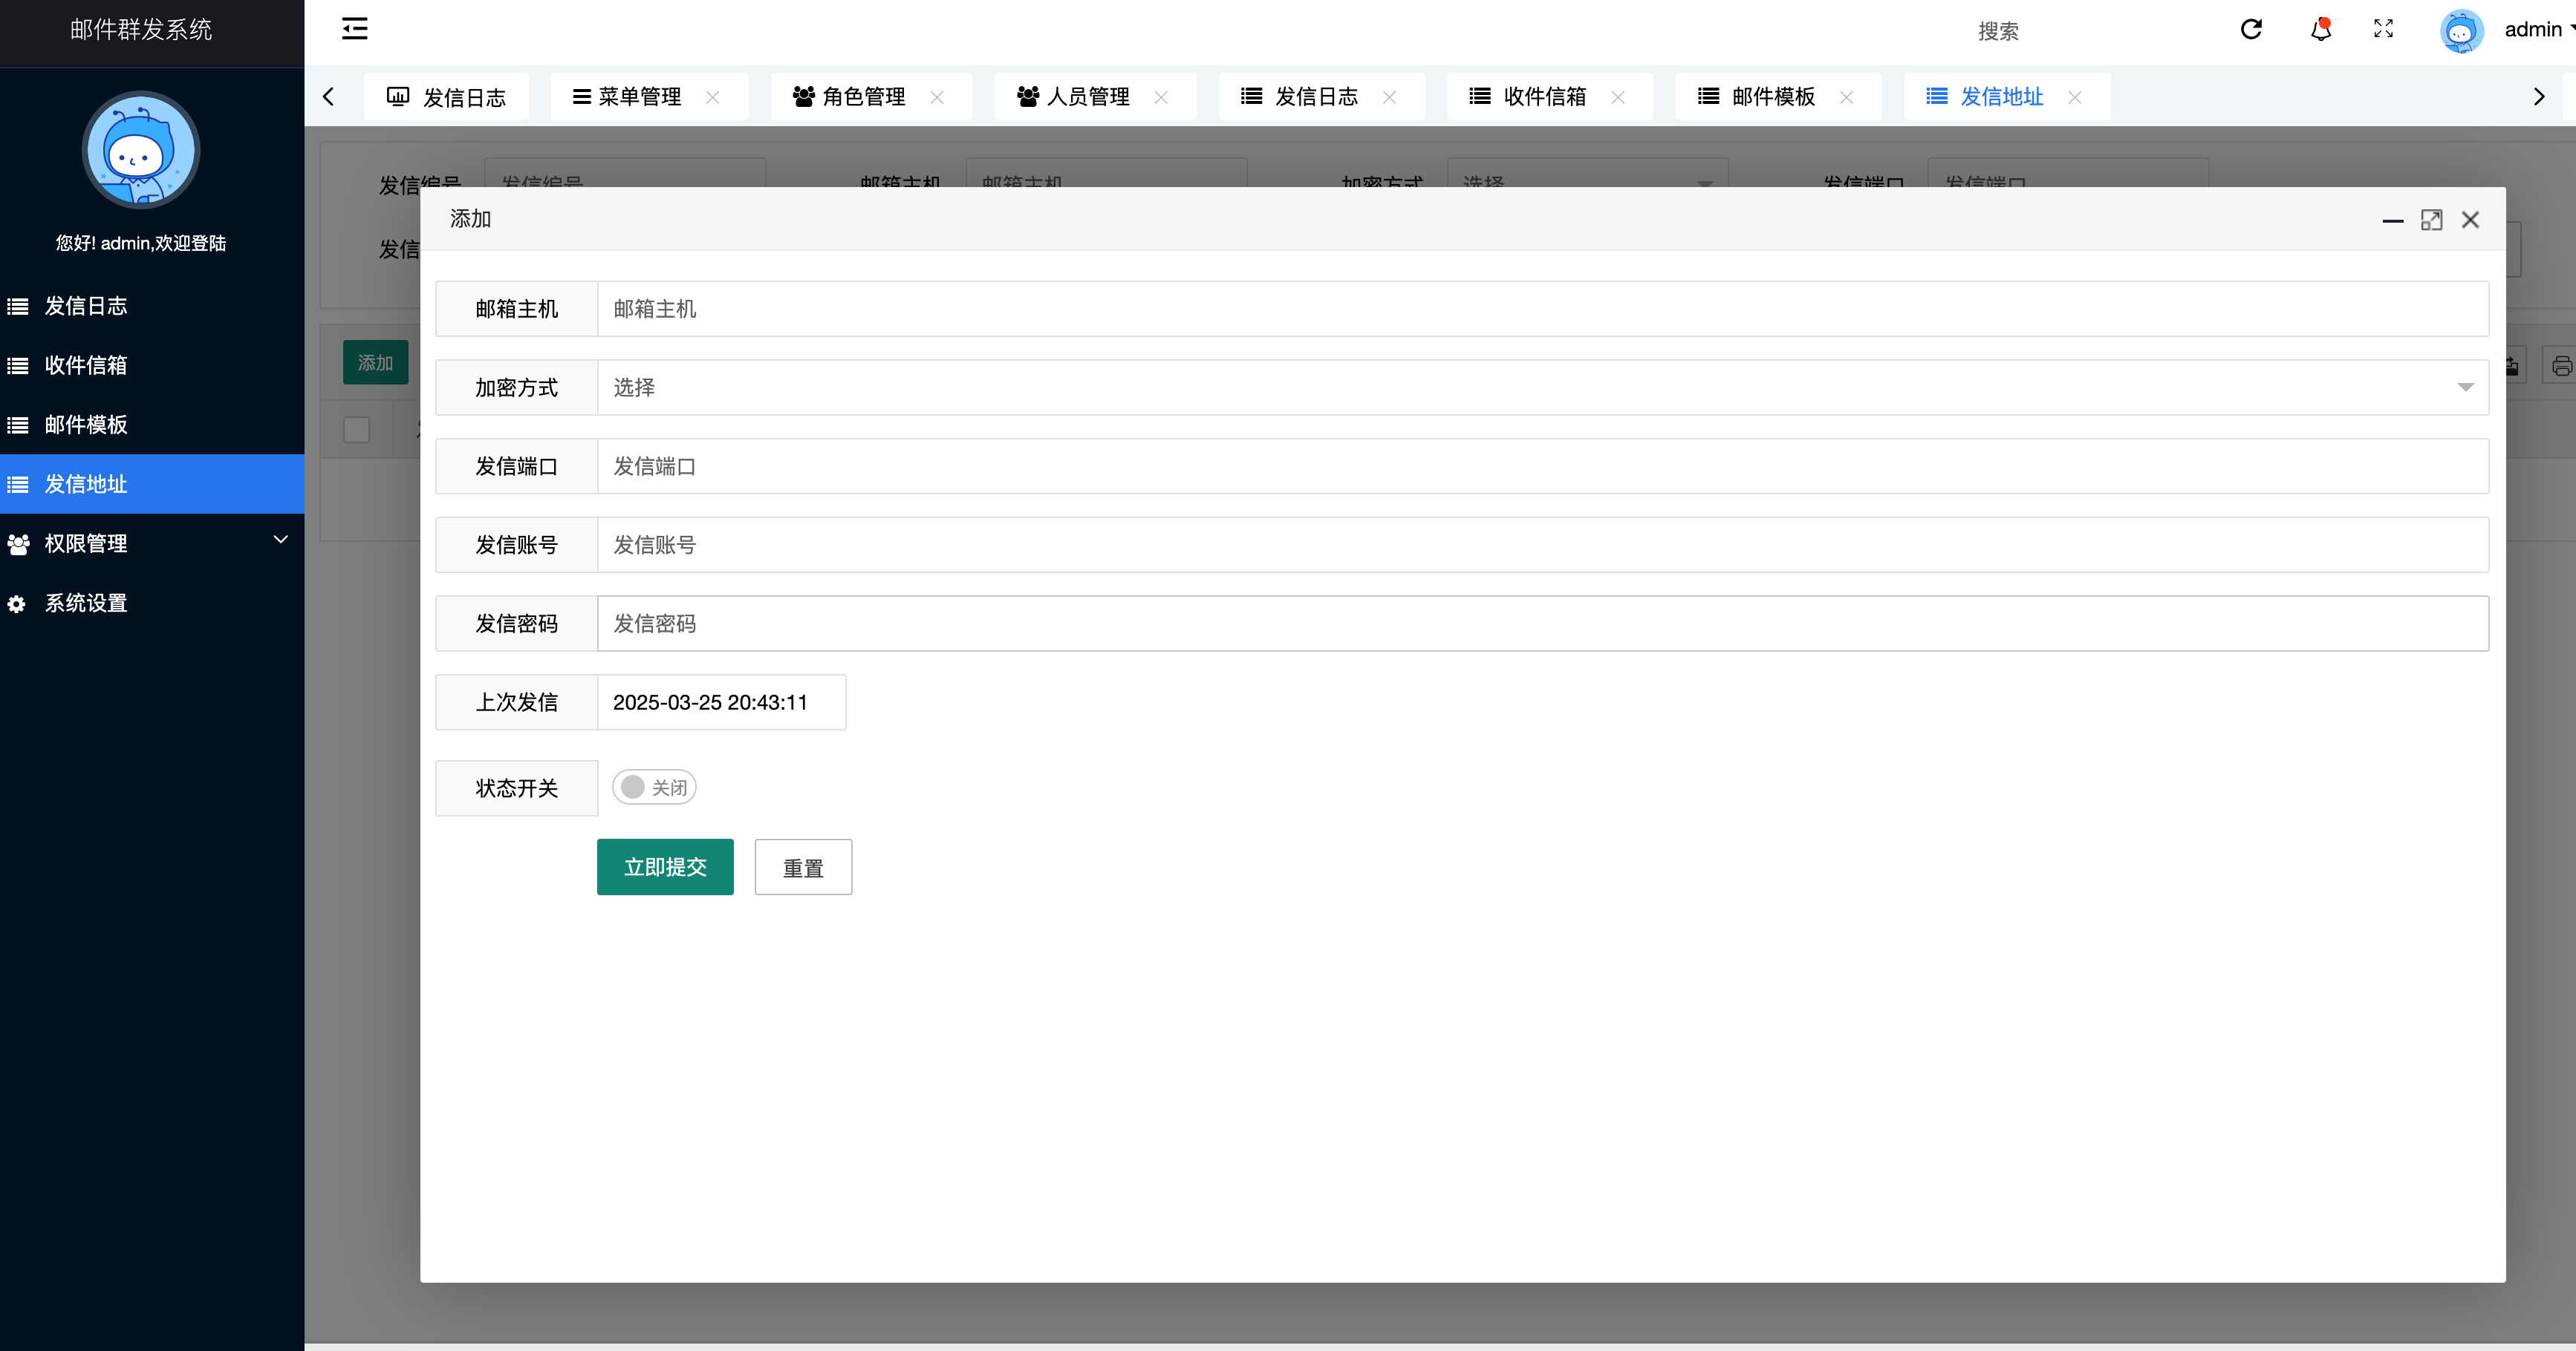Close the 角色管理 tab
Screen dimensions: 2576x1351
point(937,97)
